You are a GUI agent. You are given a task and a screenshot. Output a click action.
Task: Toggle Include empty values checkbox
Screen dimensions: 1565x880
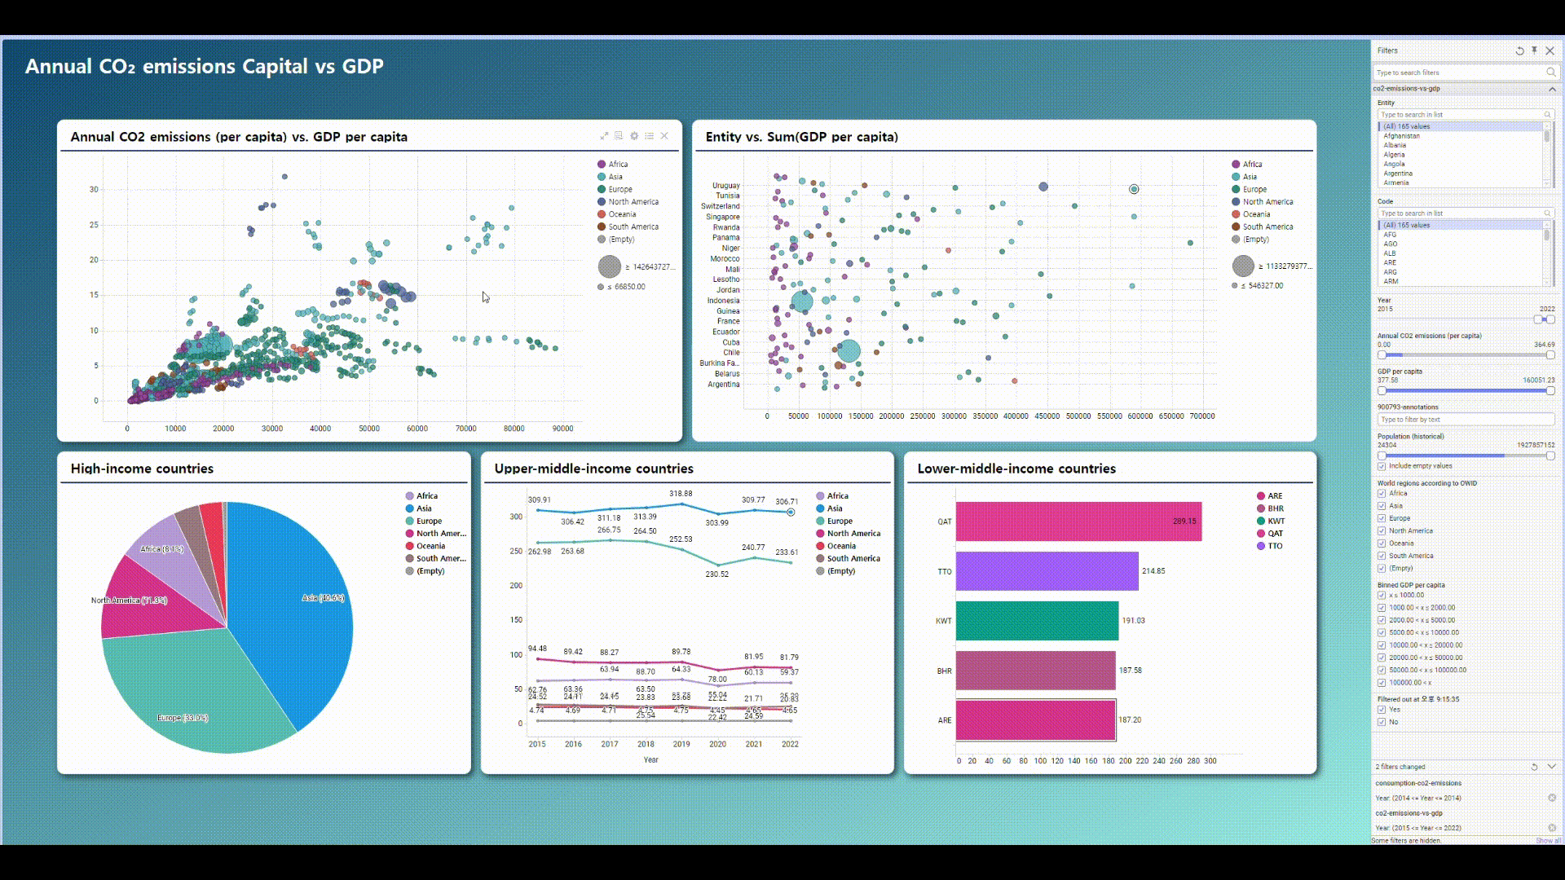pyautogui.click(x=1382, y=466)
